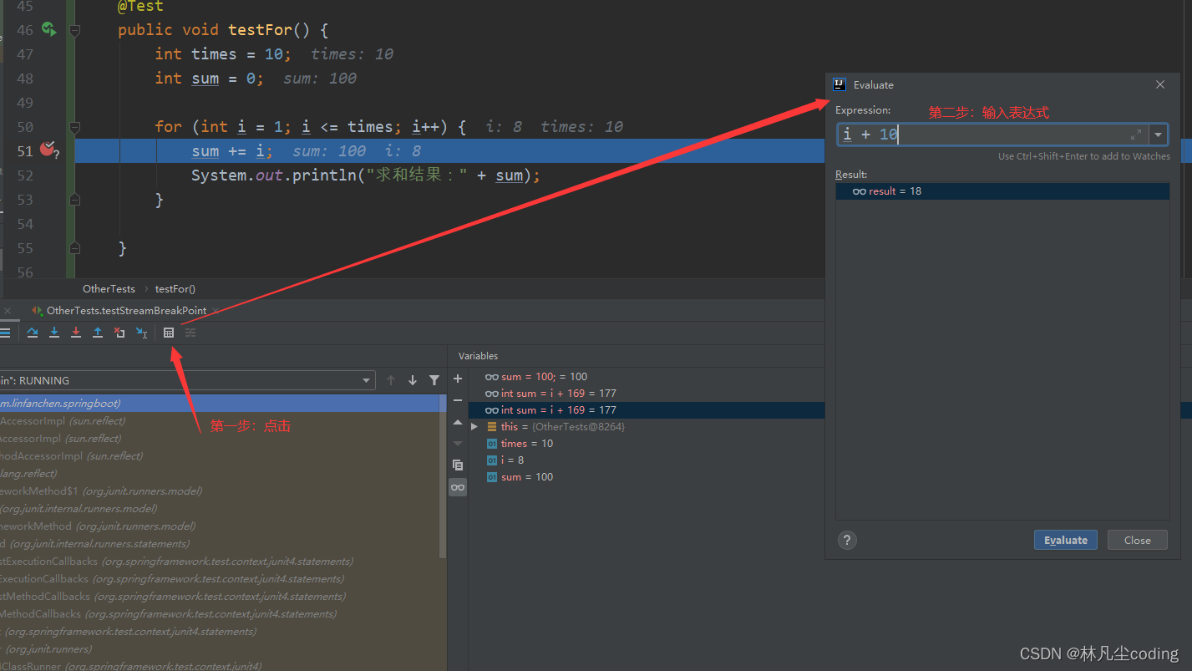This screenshot has height=671, width=1192.
Task: Click the Step Out debugger icon
Action: pos(98,333)
